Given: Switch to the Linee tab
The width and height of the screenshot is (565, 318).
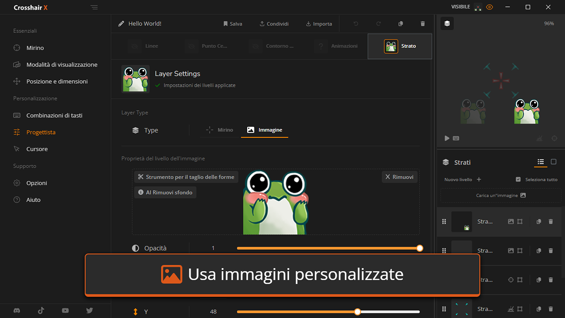Looking at the screenshot, I should (143, 46).
